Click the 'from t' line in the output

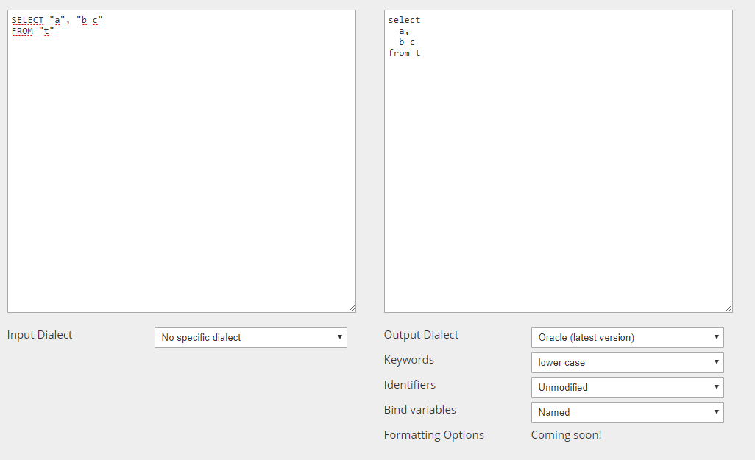click(x=404, y=53)
